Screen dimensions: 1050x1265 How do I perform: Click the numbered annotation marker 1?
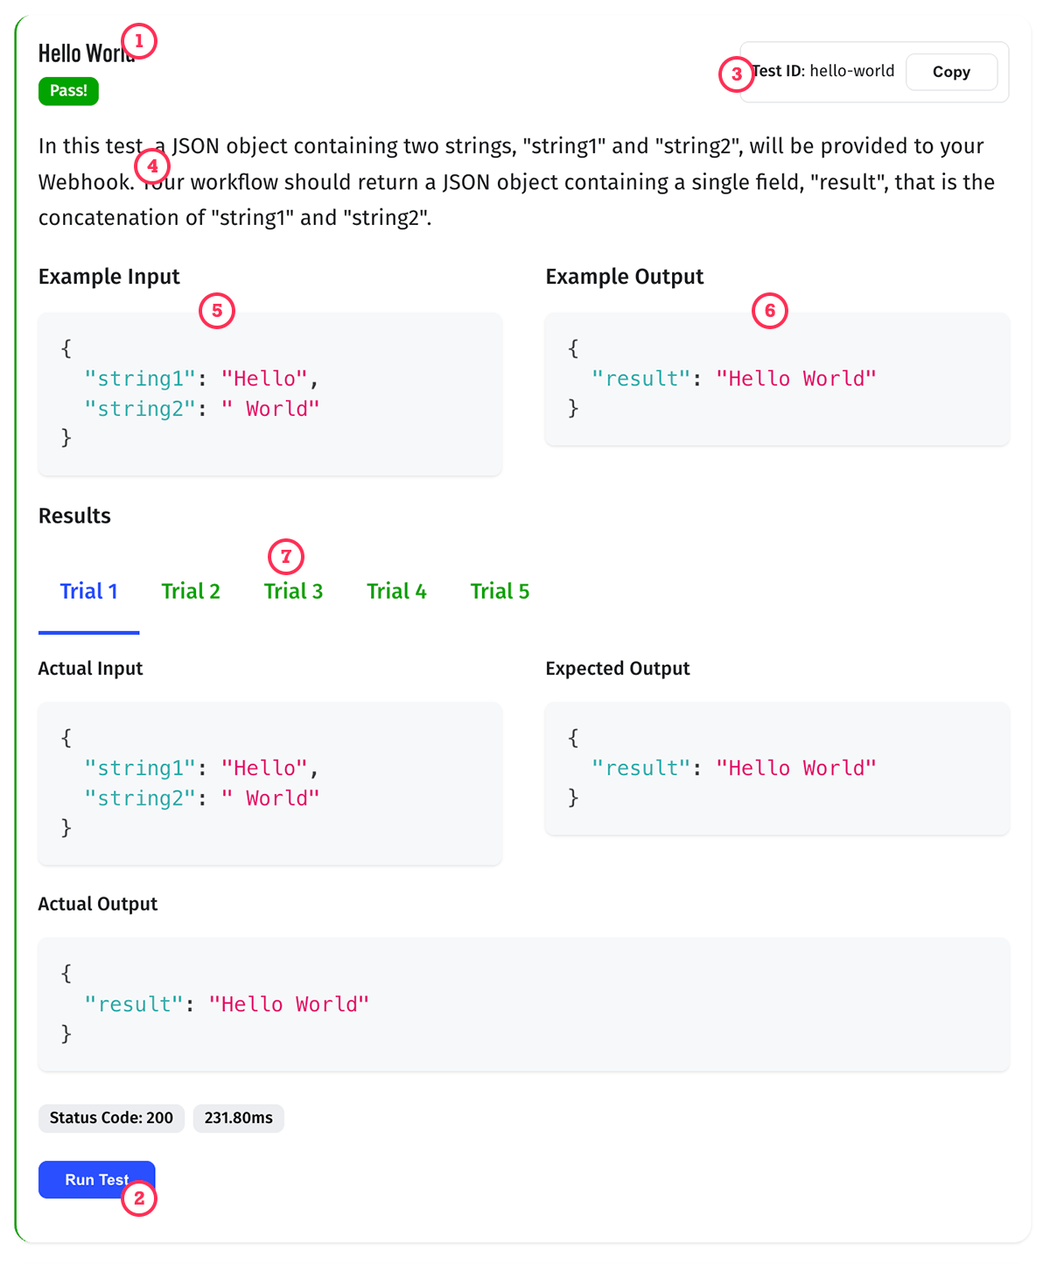139,41
